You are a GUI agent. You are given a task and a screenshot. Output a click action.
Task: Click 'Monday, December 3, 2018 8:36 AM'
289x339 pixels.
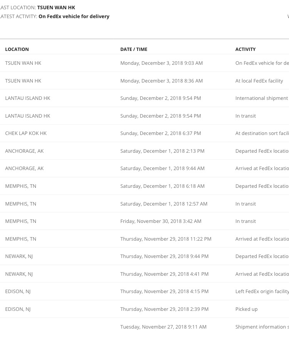point(161,81)
